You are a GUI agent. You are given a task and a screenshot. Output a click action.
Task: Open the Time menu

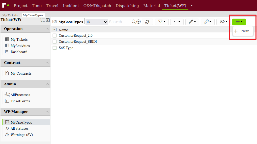[37, 6]
